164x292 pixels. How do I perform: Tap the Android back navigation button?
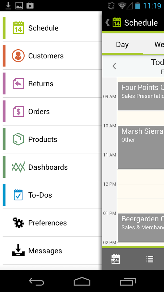click(36, 281)
